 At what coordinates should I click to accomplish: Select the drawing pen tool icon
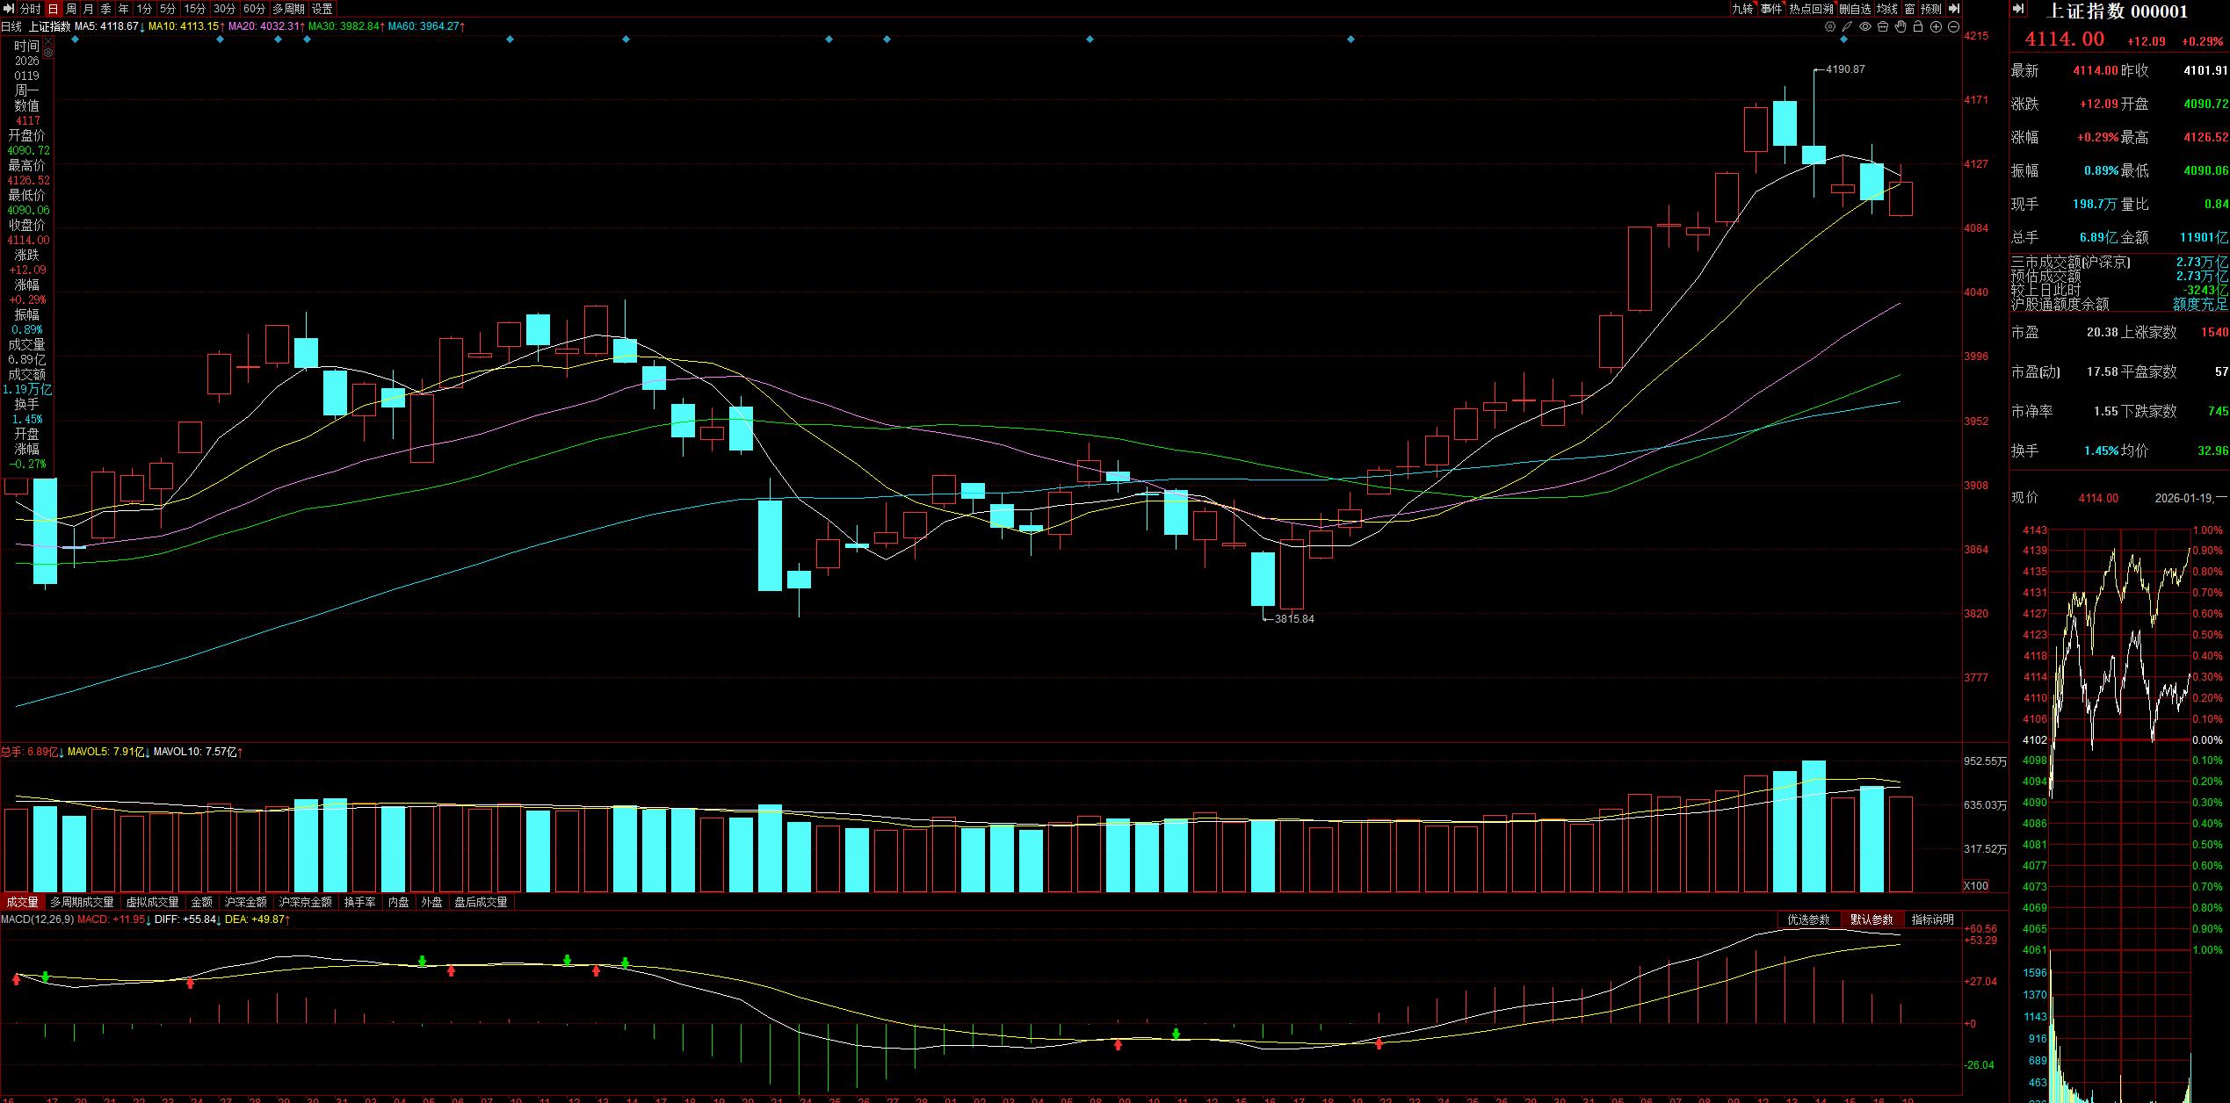(x=1848, y=27)
